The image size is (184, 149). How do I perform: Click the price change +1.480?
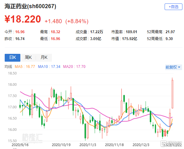coord(53,21)
